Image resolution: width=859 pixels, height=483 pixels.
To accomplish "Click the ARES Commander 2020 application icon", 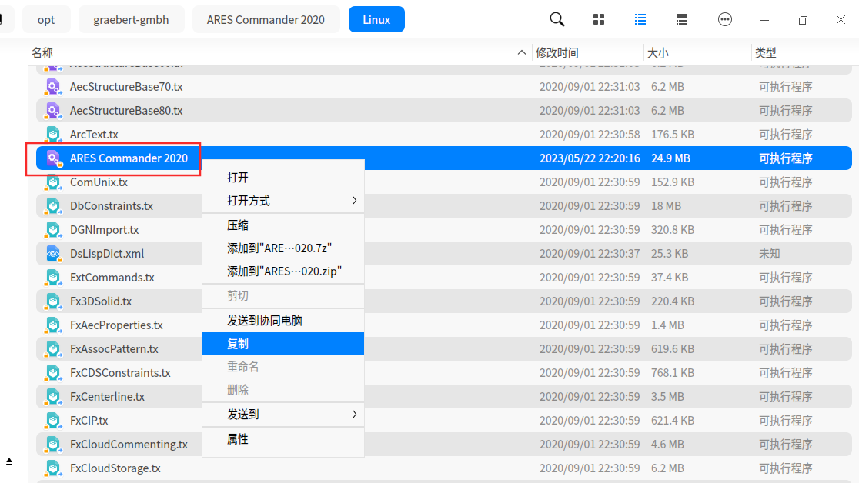I will pos(53,158).
